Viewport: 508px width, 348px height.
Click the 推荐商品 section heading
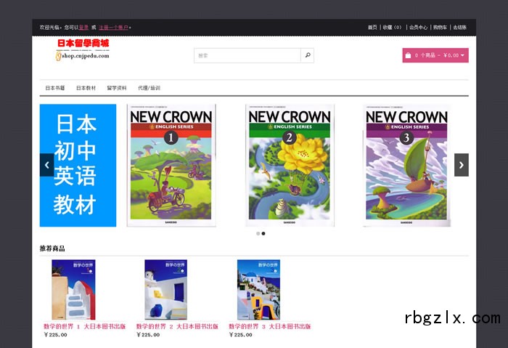click(x=52, y=248)
